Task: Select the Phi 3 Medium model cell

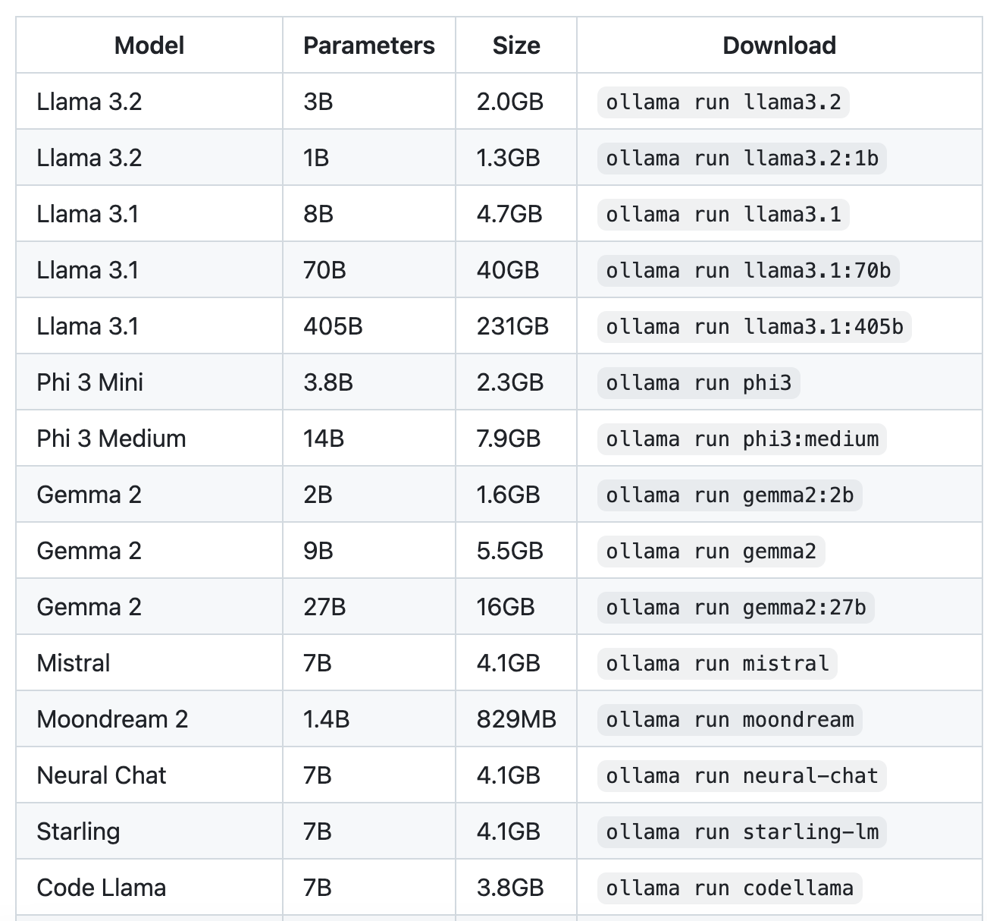Action: 111,438
